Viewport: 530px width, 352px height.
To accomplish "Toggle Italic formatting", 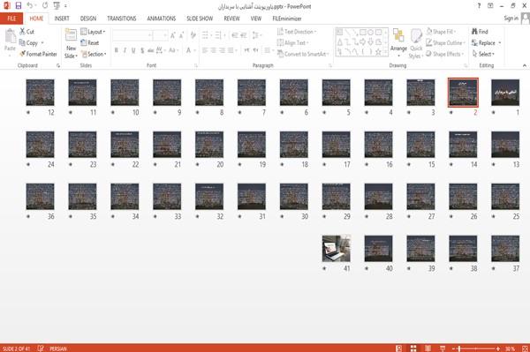I will pos(125,50).
